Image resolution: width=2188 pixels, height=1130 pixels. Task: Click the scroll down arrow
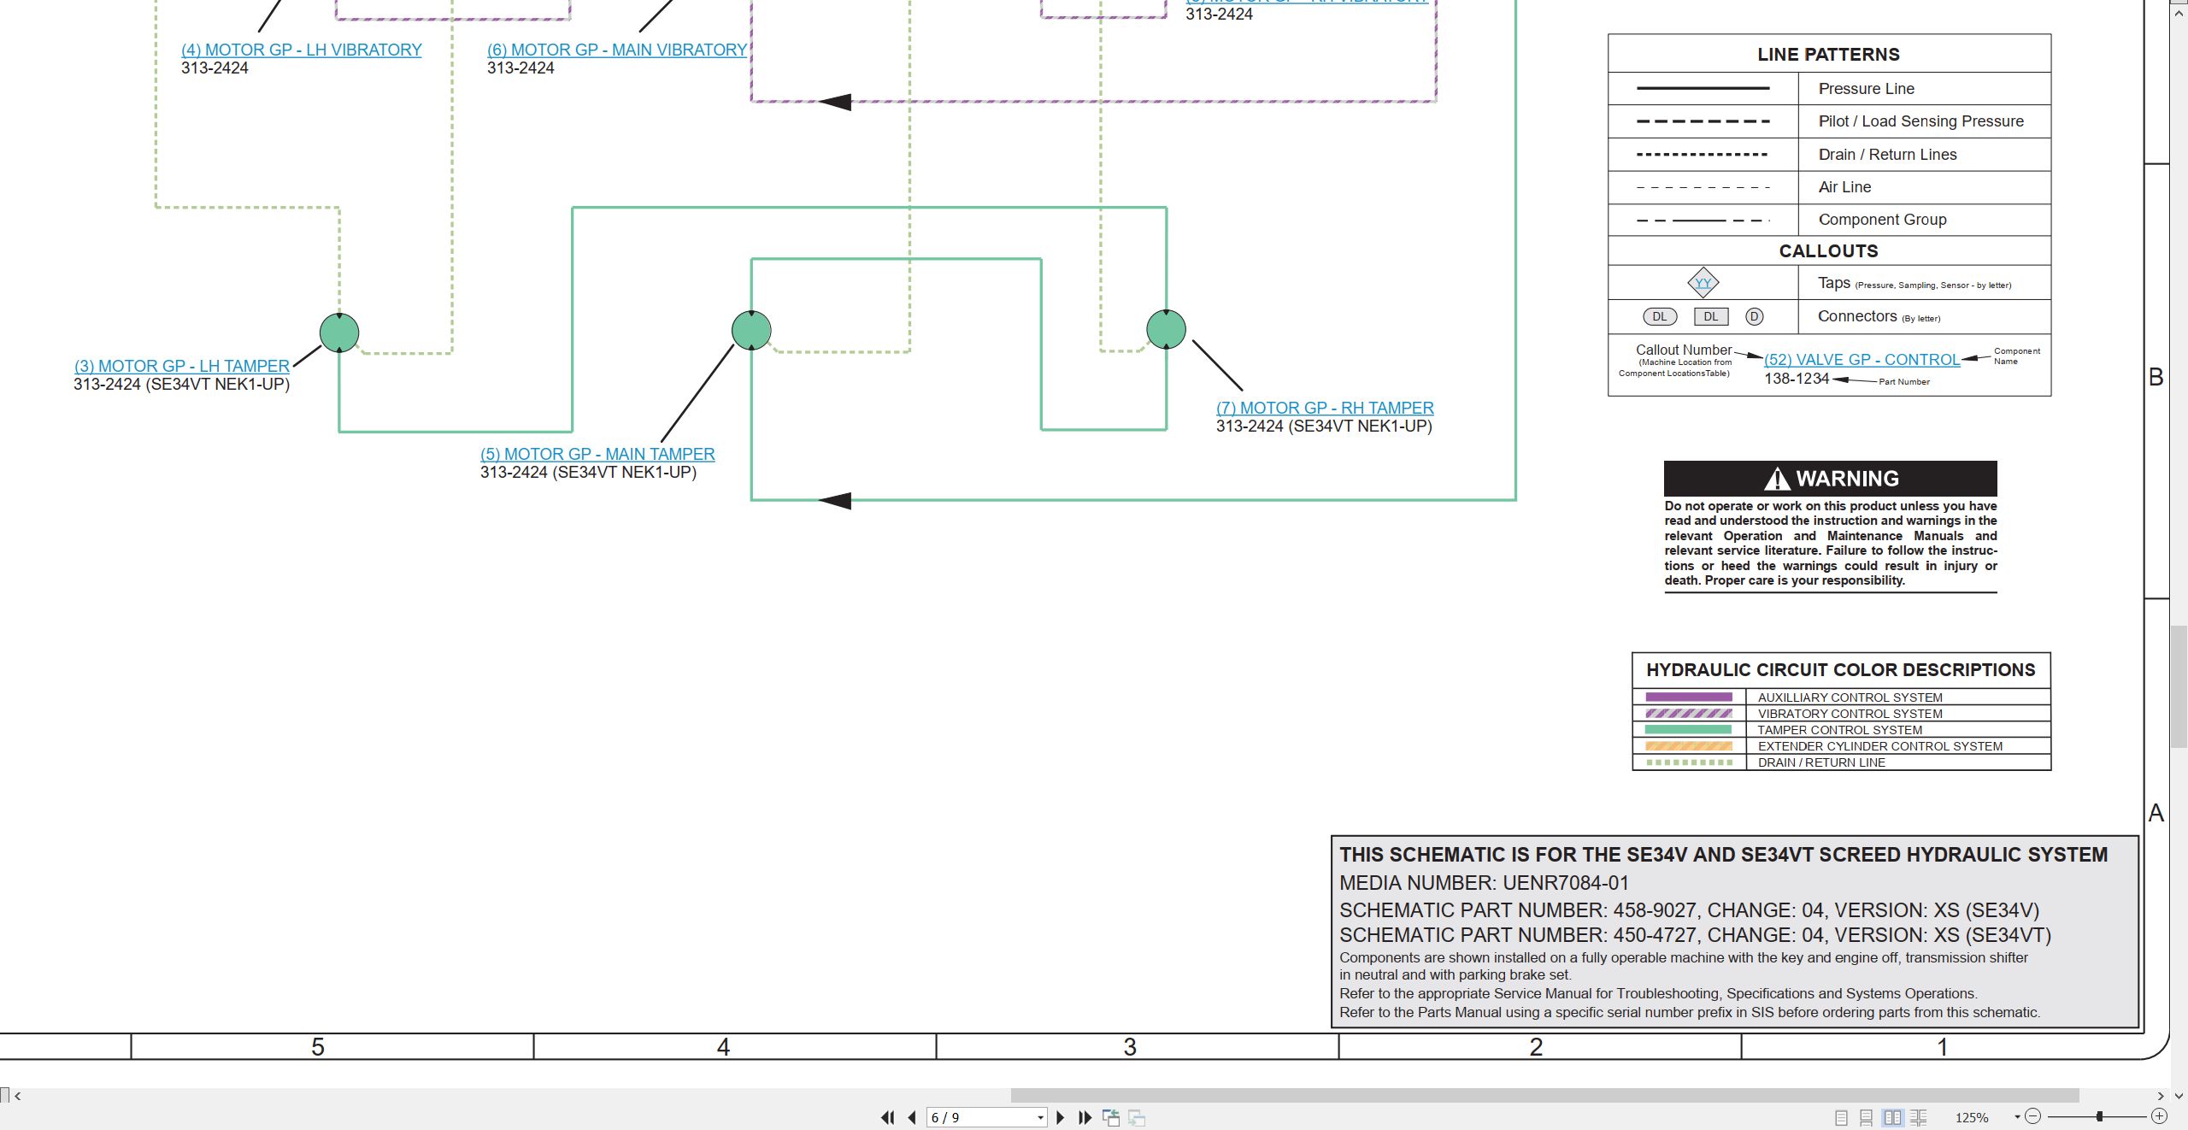tap(2179, 1095)
